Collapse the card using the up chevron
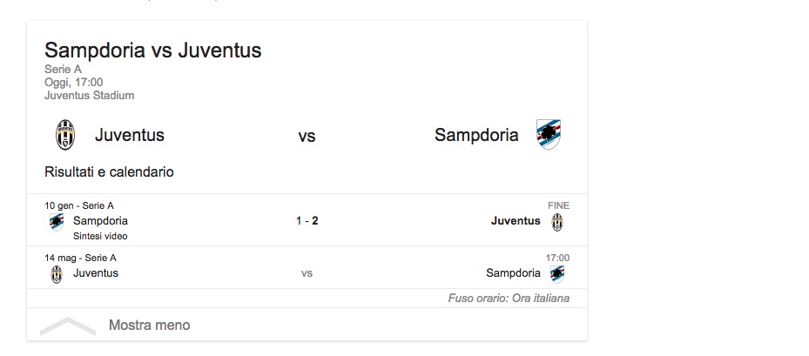 68,326
